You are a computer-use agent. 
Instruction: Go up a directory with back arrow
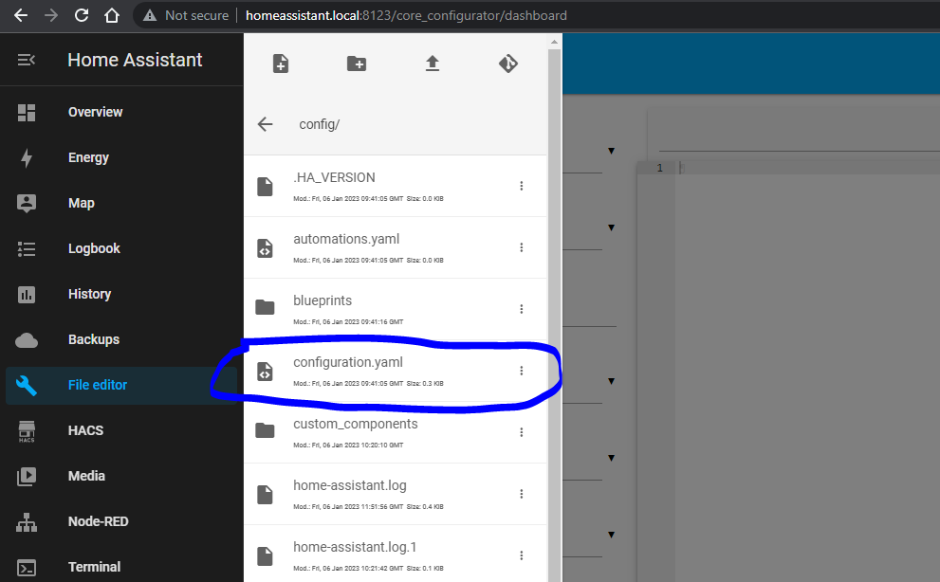(265, 124)
